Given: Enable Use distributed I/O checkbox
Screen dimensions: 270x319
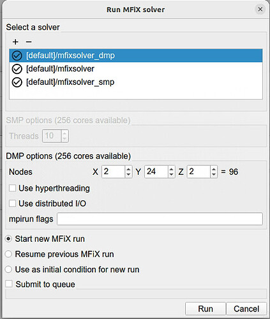Looking at the screenshot, I should [x=12, y=204].
